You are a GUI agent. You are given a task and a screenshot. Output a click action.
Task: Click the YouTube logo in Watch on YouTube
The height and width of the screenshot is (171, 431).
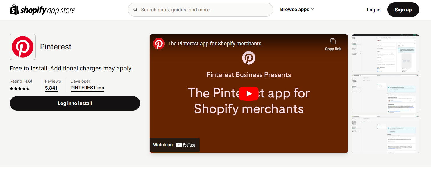click(186, 145)
